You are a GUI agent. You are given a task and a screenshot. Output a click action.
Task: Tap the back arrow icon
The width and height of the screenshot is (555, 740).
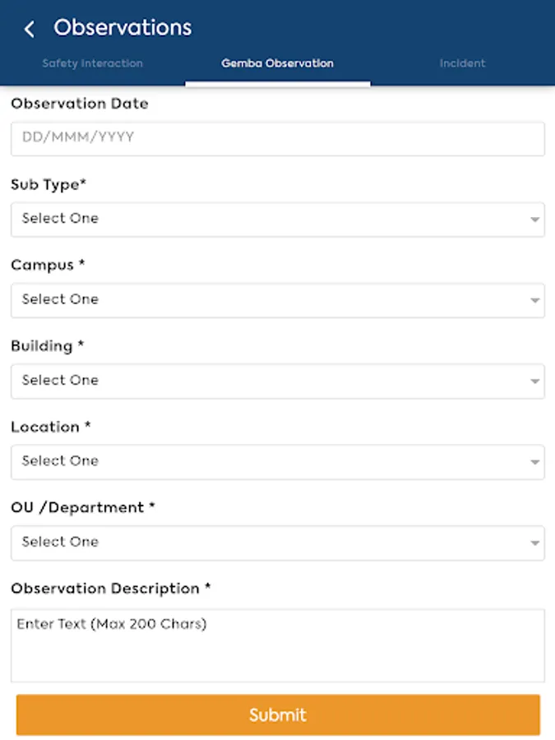30,30
